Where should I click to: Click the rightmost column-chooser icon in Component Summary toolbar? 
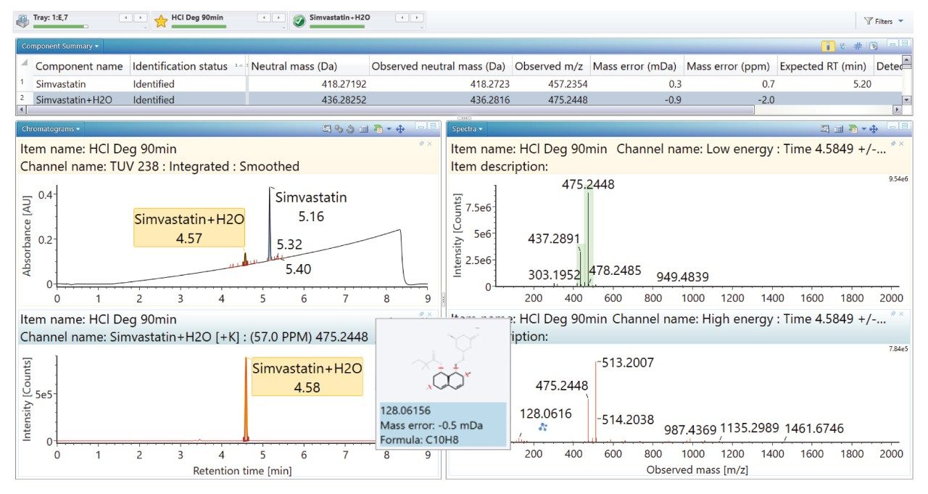[x=874, y=46]
